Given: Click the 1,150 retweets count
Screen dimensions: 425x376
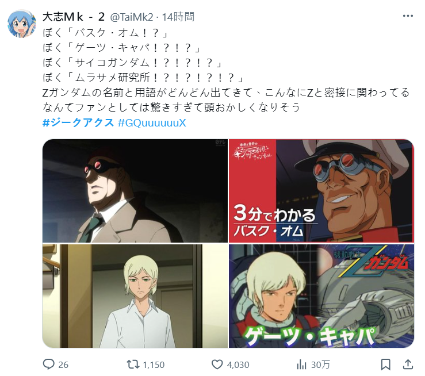Looking at the screenshot, I should [x=154, y=365].
